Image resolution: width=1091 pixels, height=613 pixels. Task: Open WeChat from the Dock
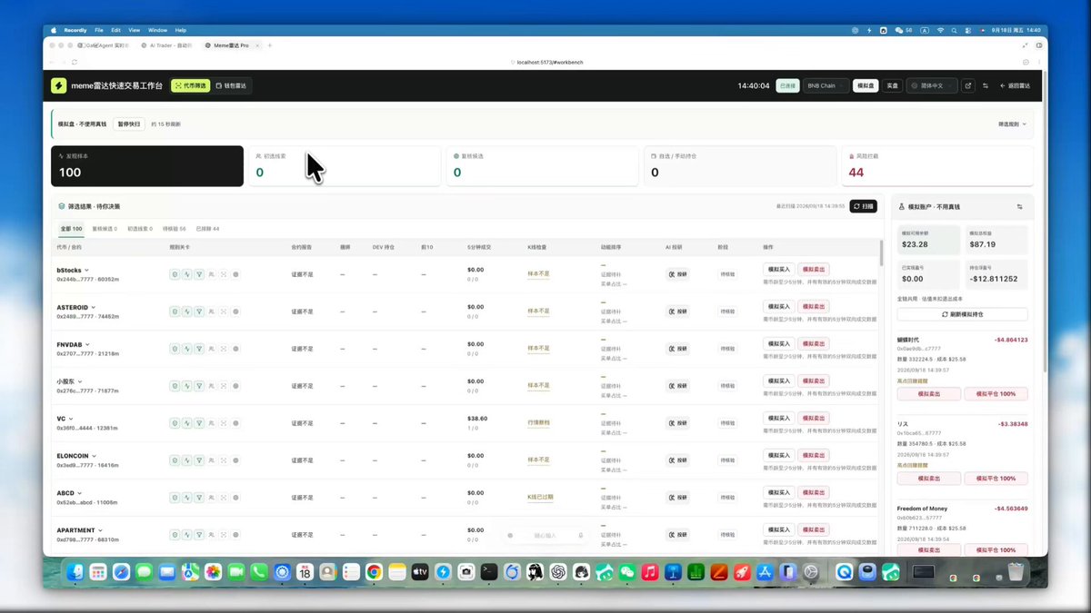tap(626, 572)
